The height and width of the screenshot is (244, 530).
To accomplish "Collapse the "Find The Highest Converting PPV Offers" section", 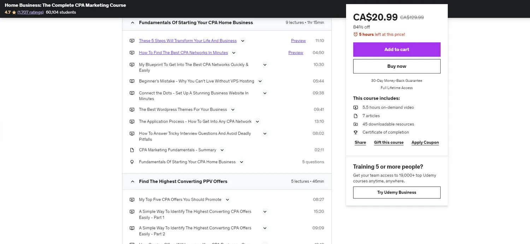I will (132, 181).
